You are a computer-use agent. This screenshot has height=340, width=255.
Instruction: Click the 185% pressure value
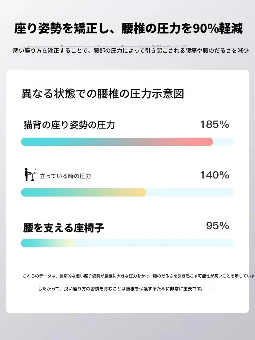pyautogui.click(x=214, y=124)
